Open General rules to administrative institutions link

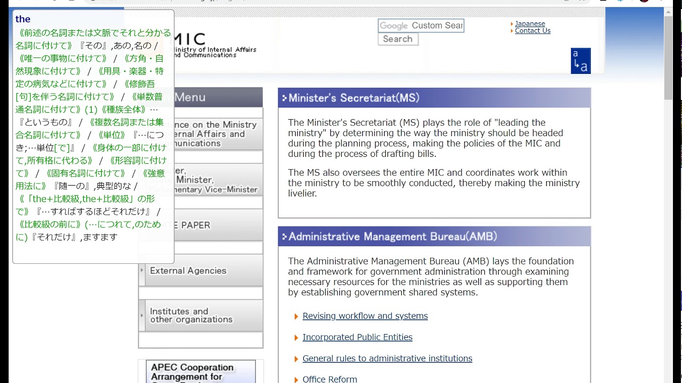click(x=387, y=359)
